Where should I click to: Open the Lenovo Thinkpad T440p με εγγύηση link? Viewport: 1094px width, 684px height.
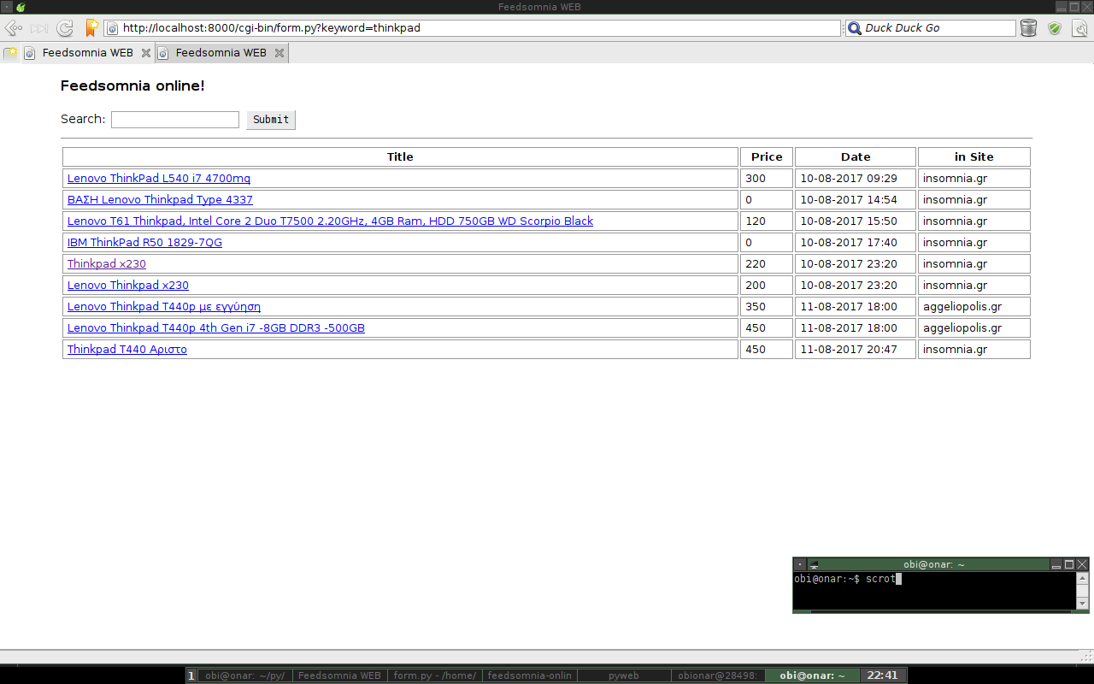pos(164,307)
